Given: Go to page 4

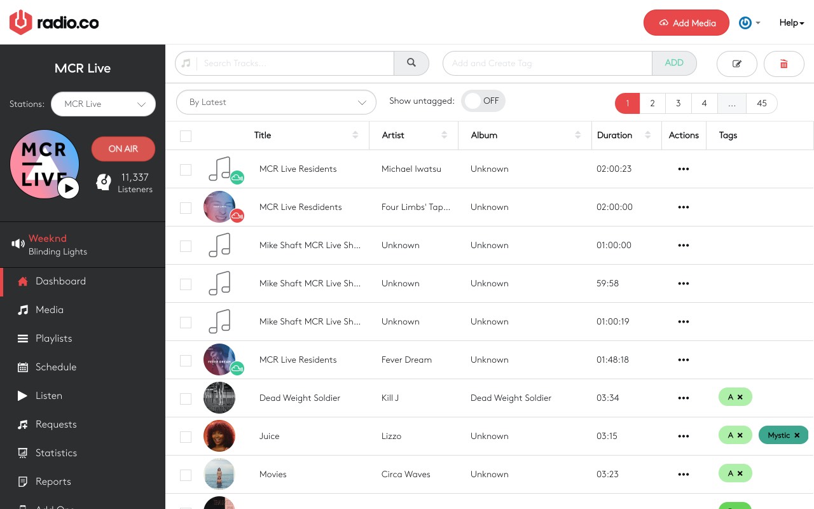Looking at the screenshot, I should [704, 103].
